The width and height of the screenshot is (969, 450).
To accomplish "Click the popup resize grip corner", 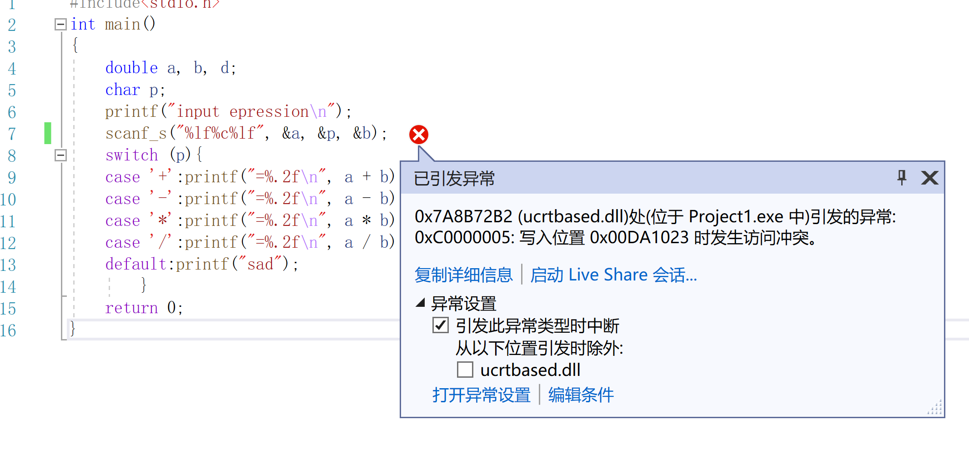I will pos(935,407).
